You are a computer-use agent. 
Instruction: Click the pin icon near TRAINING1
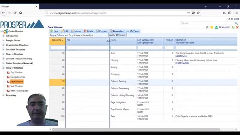207,27
